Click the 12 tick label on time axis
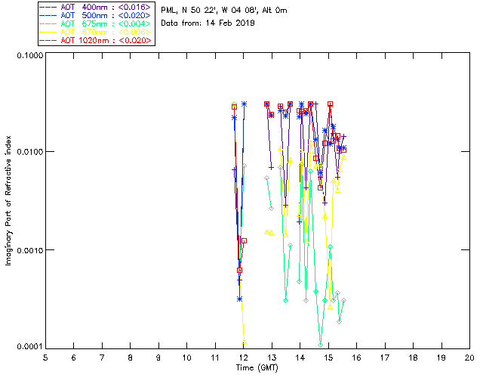The width and height of the screenshot is (483, 387). pyautogui.click(x=243, y=357)
